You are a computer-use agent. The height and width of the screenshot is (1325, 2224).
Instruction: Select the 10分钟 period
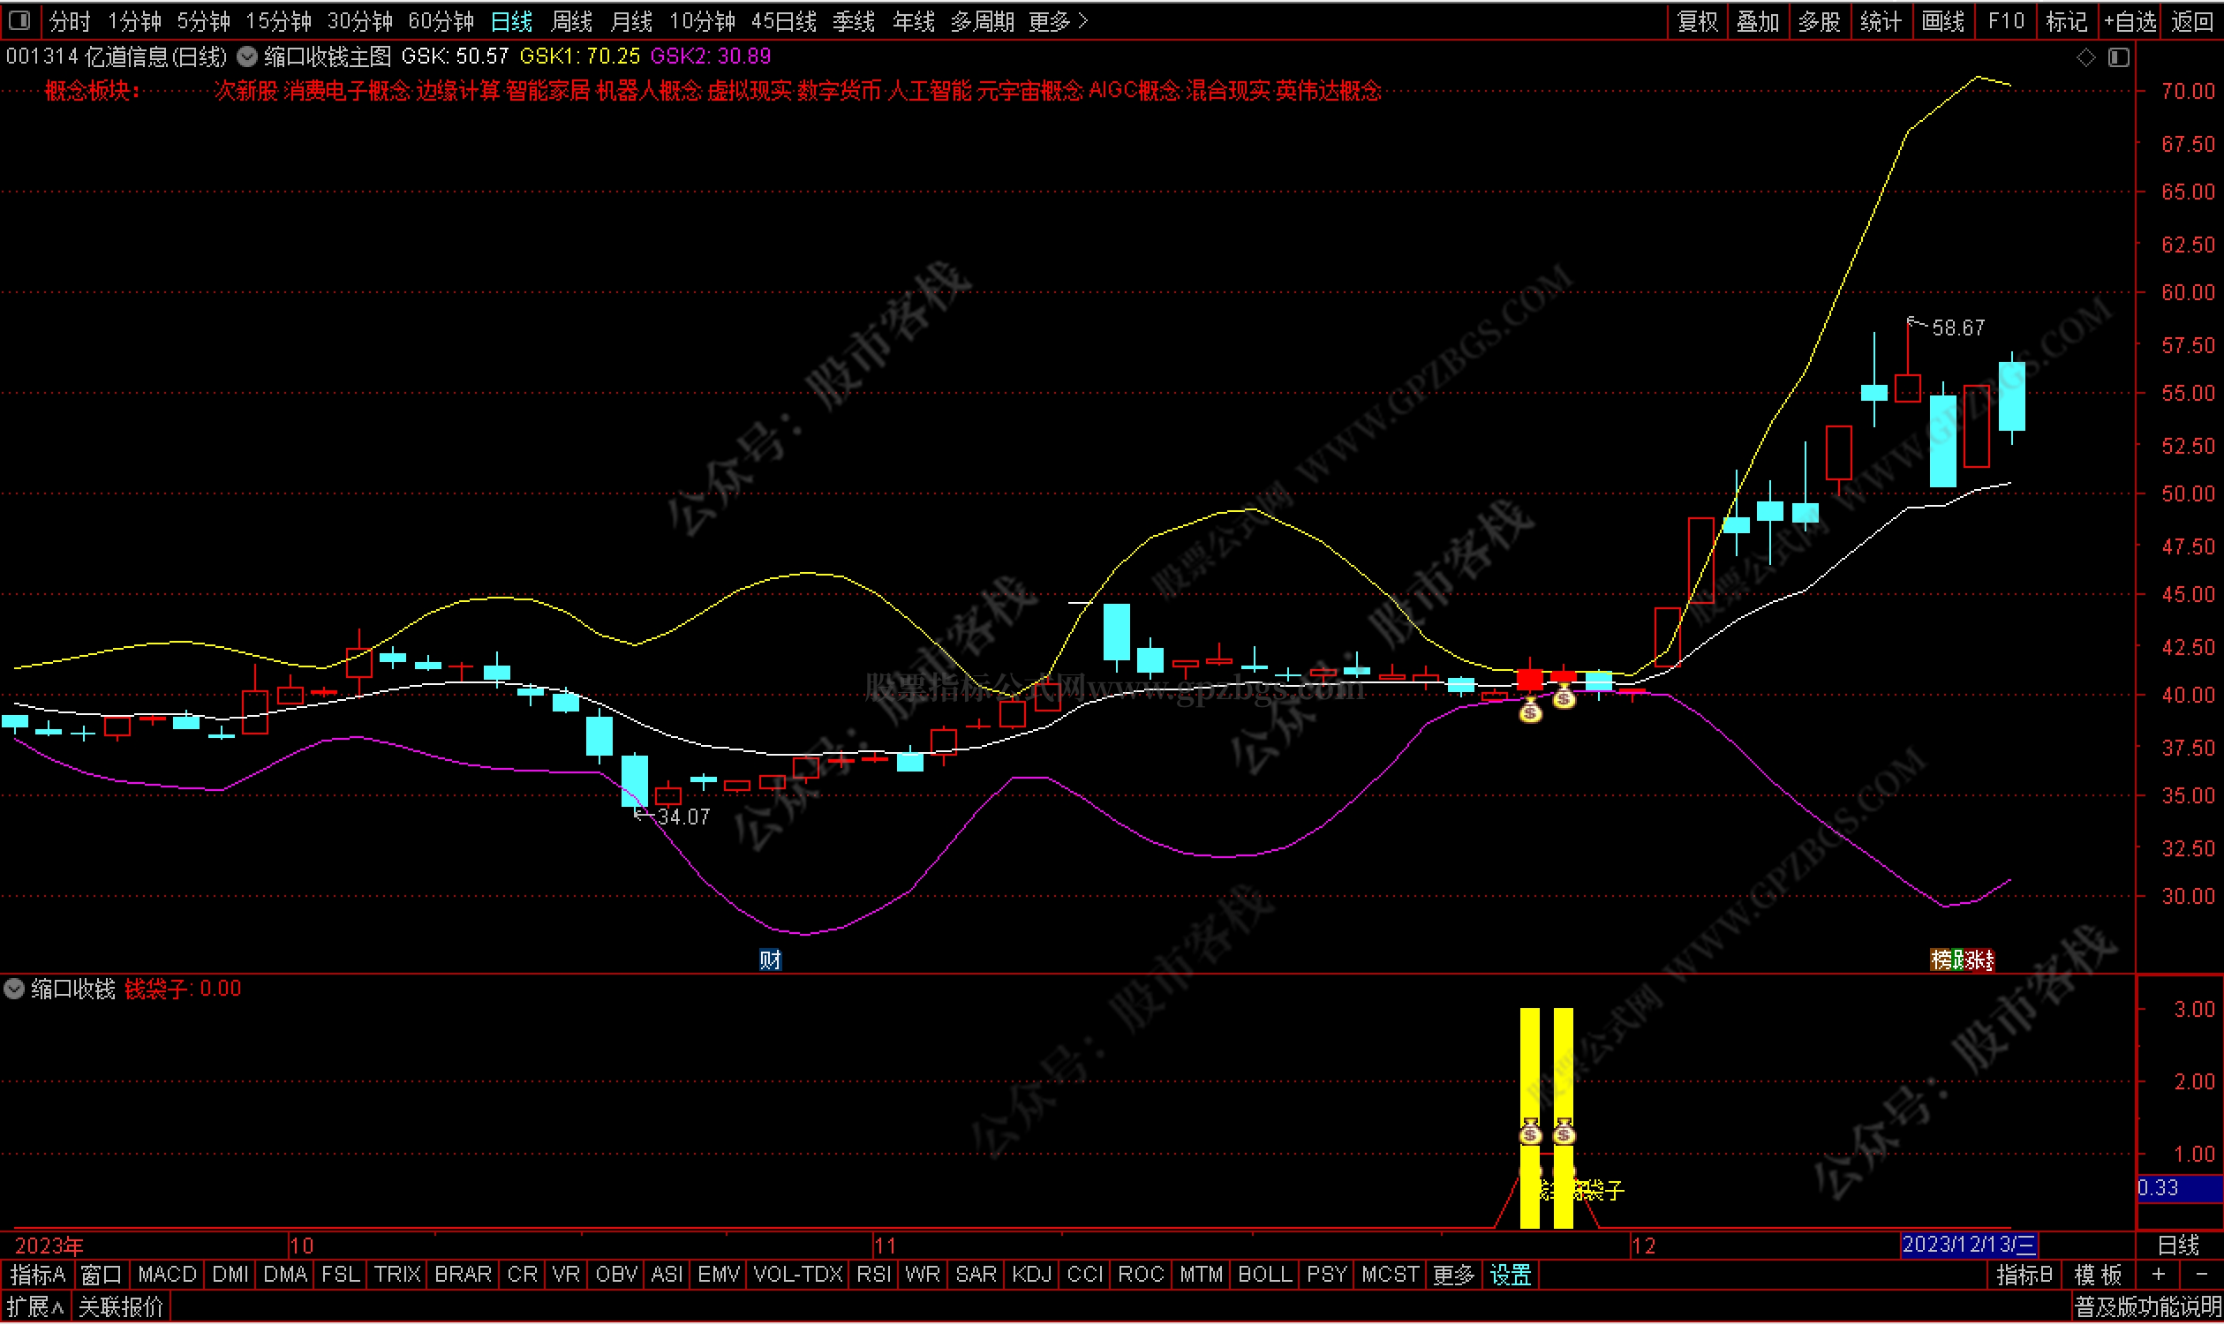(x=703, y=21)
